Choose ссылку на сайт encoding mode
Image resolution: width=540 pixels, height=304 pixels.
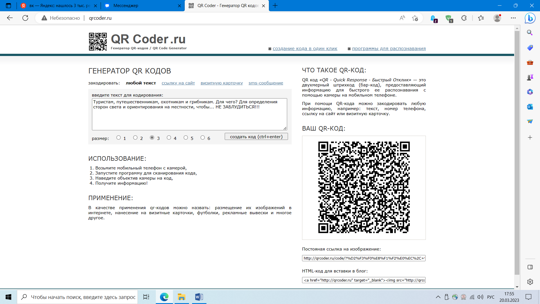[178, 83]
